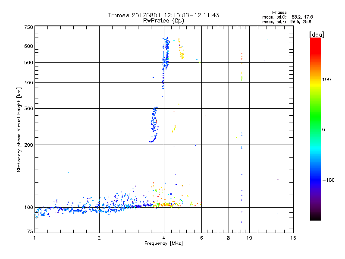Viewport: 345px width, 259px height.
Task: Click the blue zone near -100 on the color bar
Action: 316,180
